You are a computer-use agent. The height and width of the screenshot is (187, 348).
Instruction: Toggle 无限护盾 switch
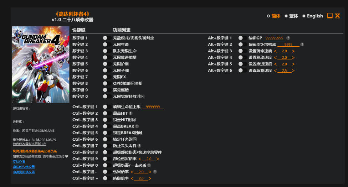point(107,64)
